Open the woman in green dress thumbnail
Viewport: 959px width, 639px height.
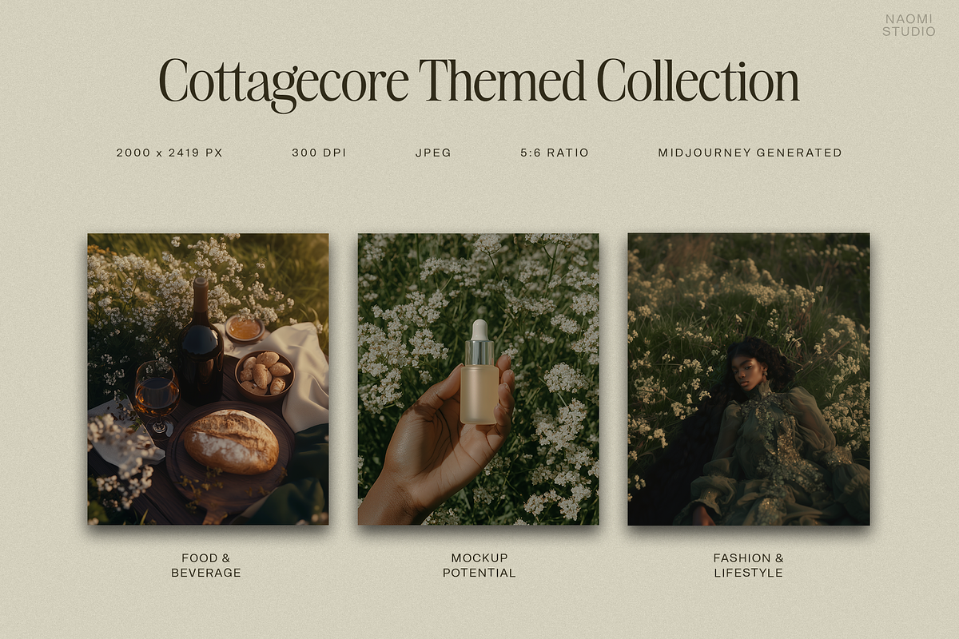tap(749, 379)
